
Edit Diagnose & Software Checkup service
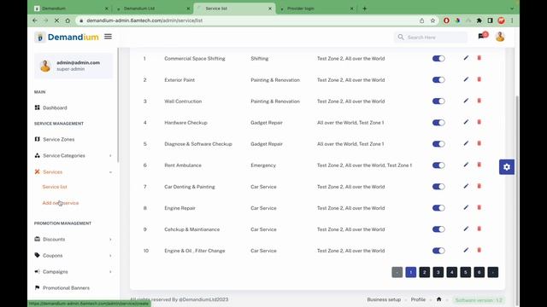tap(466, 143)
